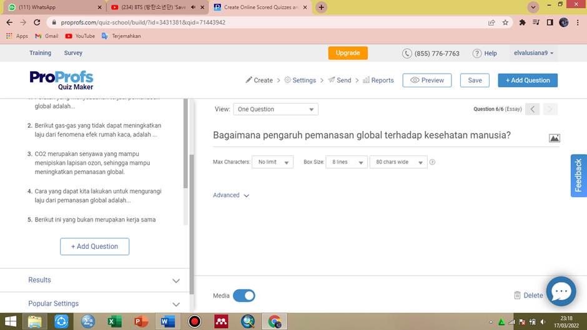Go to next question arrow
The width and height of the screenshot is (587, 330).
click(550, 109)
